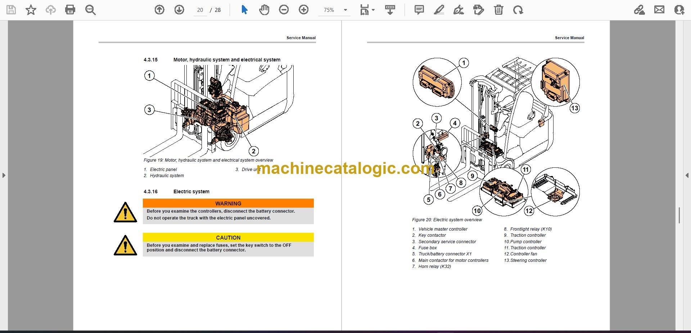Click the WARNING heading banner
This screenshot has height=333, width=691.
pos(228,203)
